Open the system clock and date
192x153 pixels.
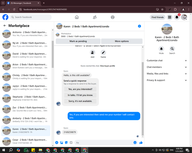point(179,150)
